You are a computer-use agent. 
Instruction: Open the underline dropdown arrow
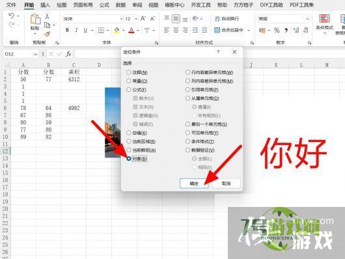coord(92,31)
